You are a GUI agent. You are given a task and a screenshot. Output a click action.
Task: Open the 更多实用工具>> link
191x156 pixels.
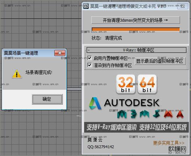coord(169,143)
